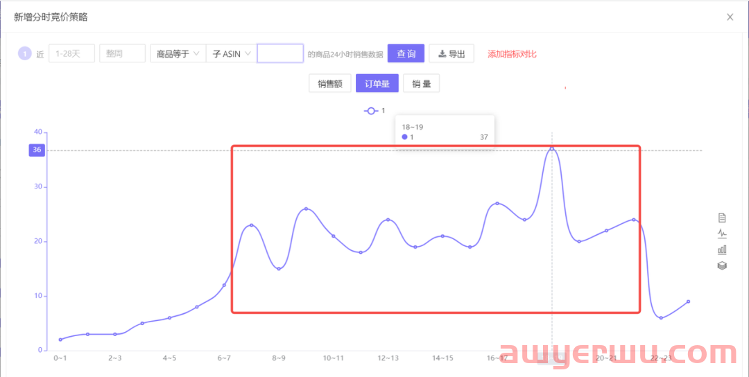Select the 10~11 data point at 21

334,236
